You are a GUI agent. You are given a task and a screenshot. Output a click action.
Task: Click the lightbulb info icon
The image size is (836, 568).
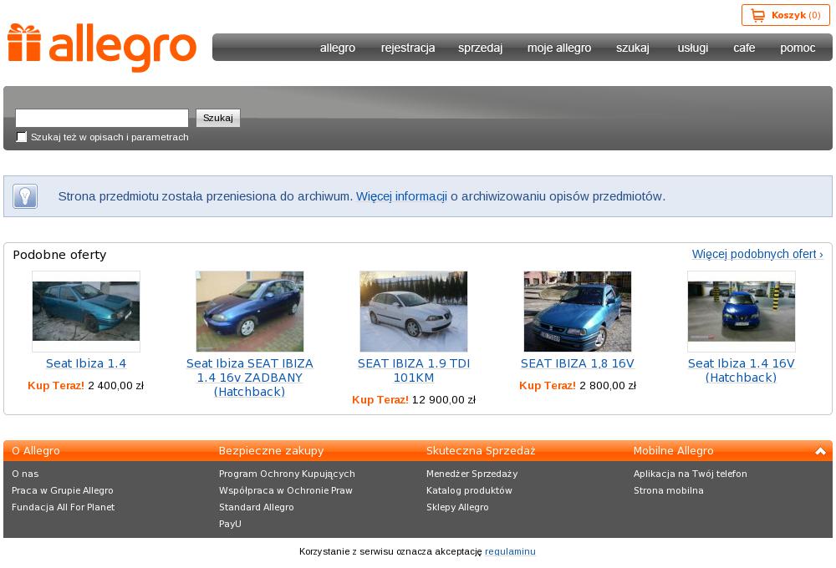[25, 196]
